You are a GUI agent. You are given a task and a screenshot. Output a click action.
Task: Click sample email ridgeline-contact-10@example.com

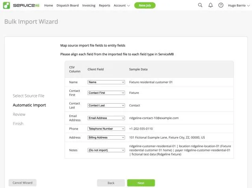coord(154,118)
